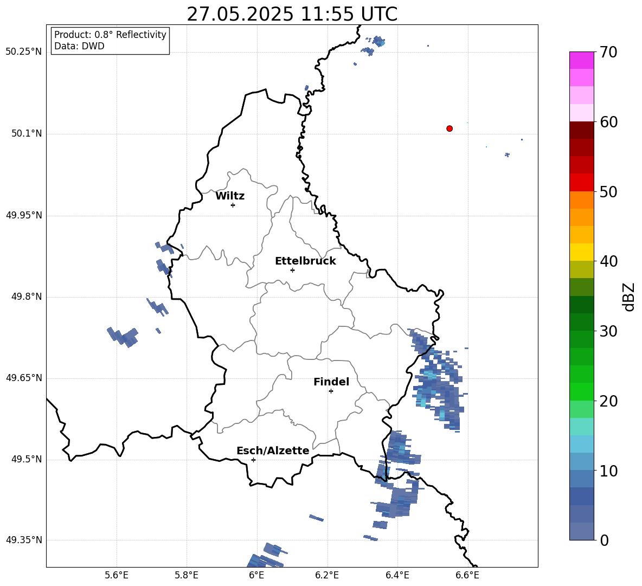Image resolution: width=642 pixels, height=586 pixels.
Task: Click the 49.35°N latitude label
Action: [x=23, y=540]
